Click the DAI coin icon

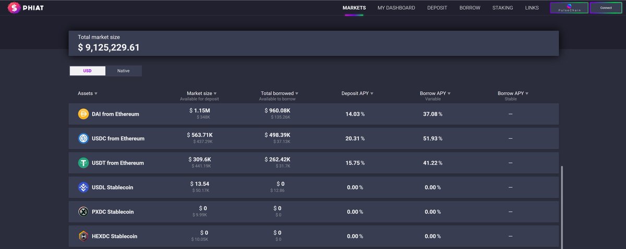(83, 114)
